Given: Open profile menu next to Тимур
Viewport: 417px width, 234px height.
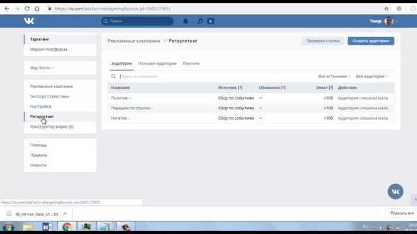Looking at the screenshot, I should pos(397,21).
